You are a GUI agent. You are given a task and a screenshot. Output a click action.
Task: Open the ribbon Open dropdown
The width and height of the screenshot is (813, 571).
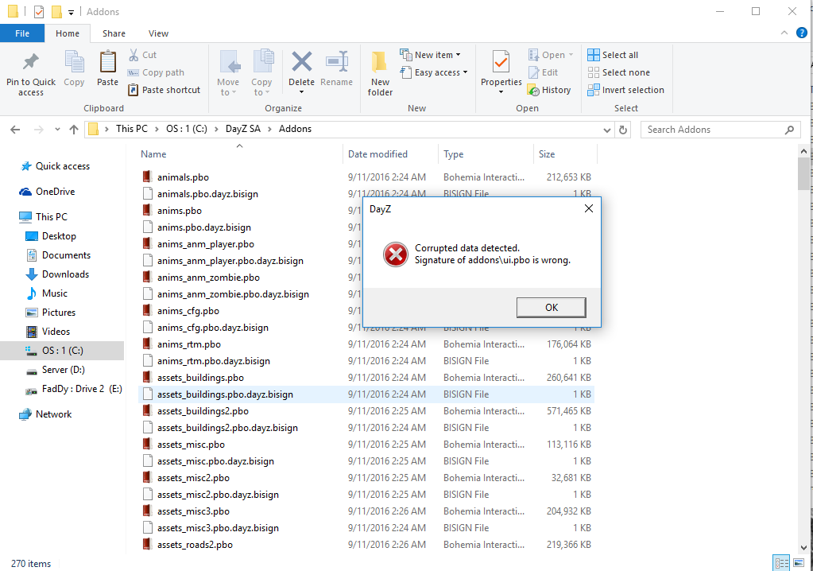pyautogui.click(x=571, y=55)
